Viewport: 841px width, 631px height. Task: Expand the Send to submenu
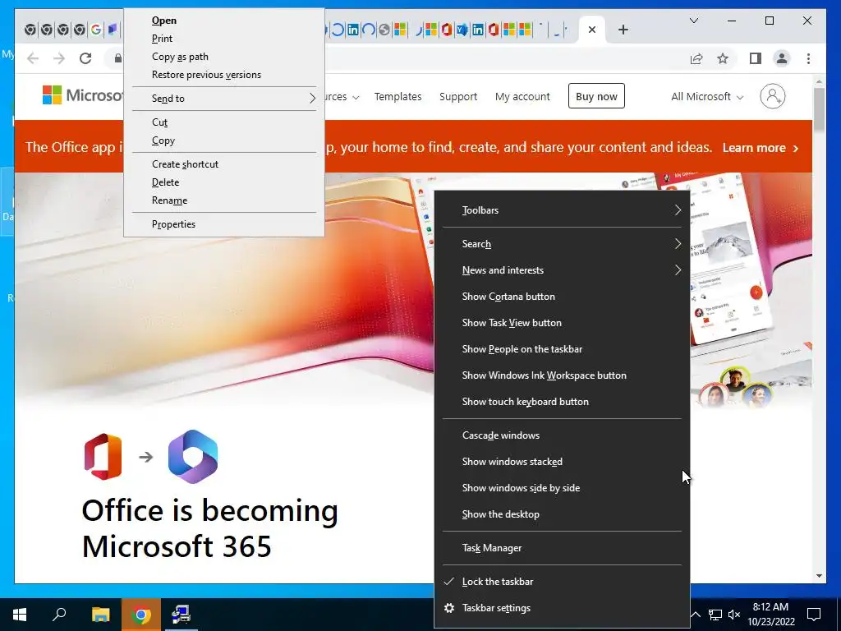223,99
